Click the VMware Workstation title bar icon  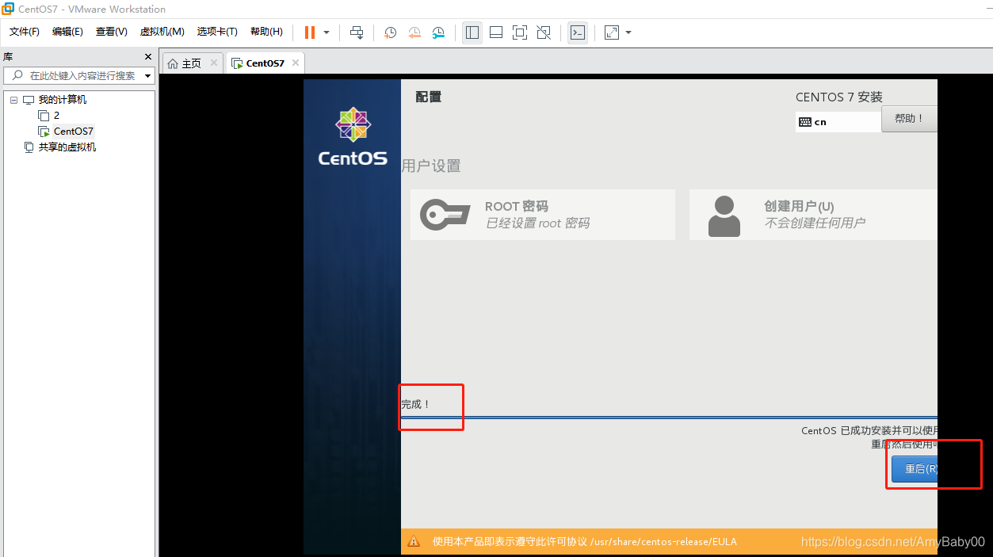click(8, 9)
